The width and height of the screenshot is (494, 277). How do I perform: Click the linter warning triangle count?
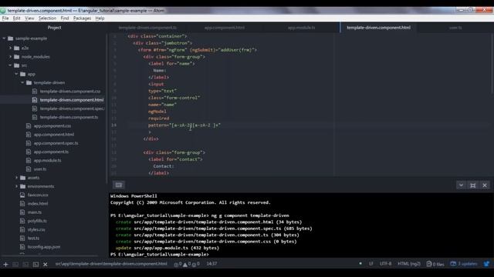coord(187,264)
